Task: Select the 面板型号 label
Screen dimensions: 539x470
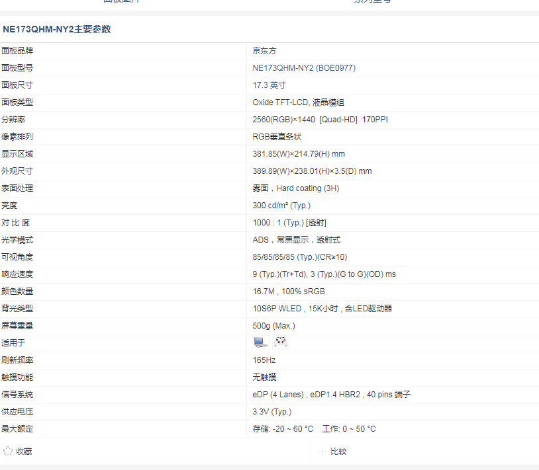Action: (x=17, y=68)
